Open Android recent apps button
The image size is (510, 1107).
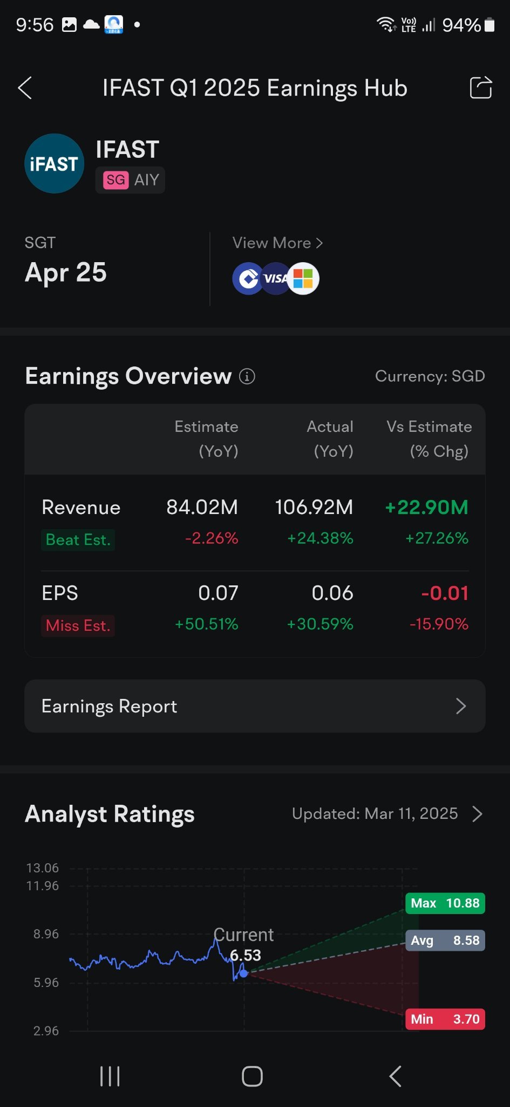click(x=110, y=1076)
